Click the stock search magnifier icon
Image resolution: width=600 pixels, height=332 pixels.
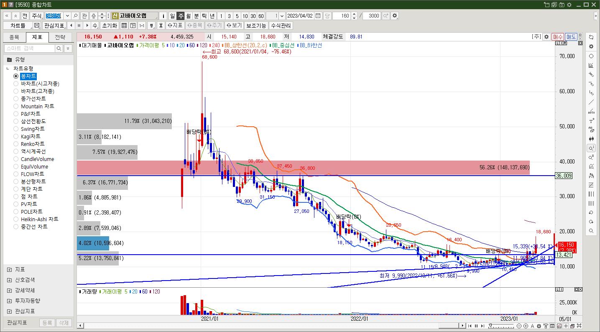tap(76, 16)
